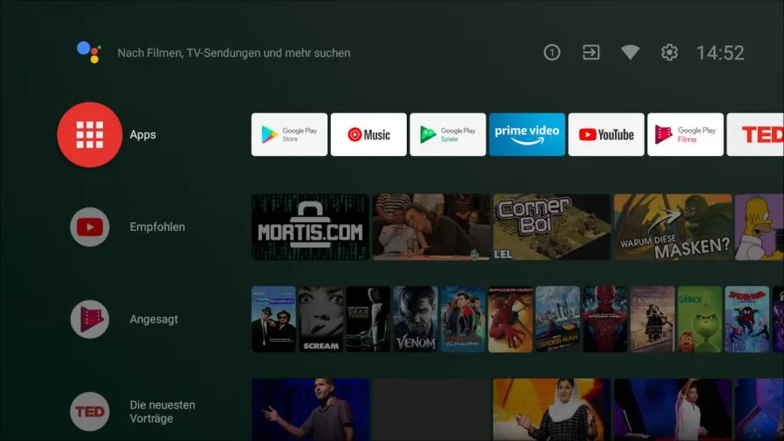The image size is (784, 441).
Task: Open the Amazing Spider-Man dark poster
Action: coord(605,319)
